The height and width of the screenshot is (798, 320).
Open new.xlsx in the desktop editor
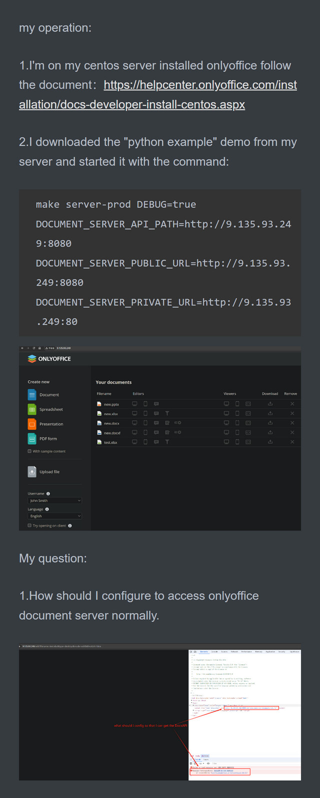[134, 413]
